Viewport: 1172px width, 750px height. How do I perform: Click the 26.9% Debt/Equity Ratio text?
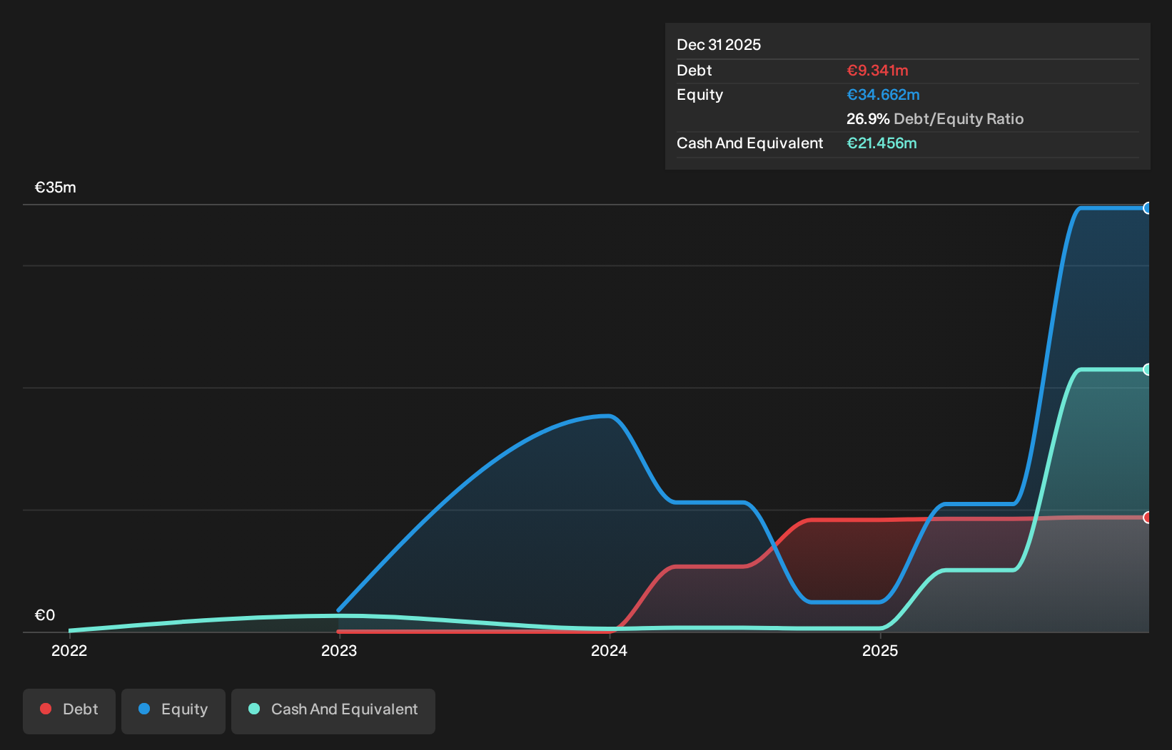(x=935, y=119)
